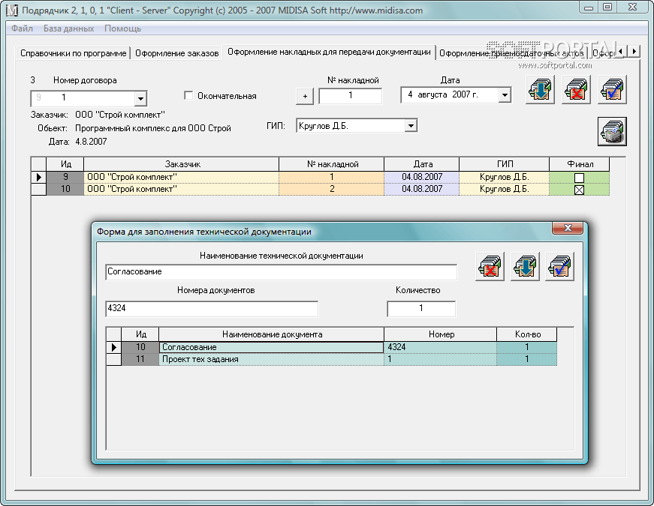Click the Номер column header in document table
Screen dimensions: 654x506
pos(441,334)
